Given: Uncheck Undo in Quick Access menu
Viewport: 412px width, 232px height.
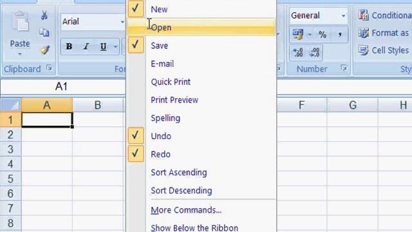Looking at the screenshot, I should 201,136.
